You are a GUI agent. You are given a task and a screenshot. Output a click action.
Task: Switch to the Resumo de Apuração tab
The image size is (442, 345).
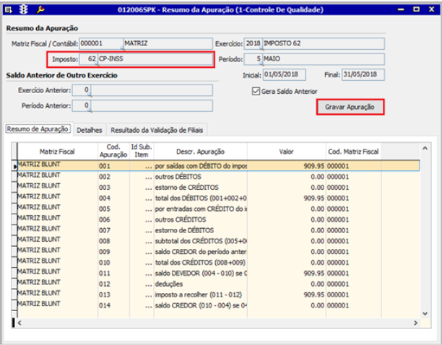pos(38,129)
